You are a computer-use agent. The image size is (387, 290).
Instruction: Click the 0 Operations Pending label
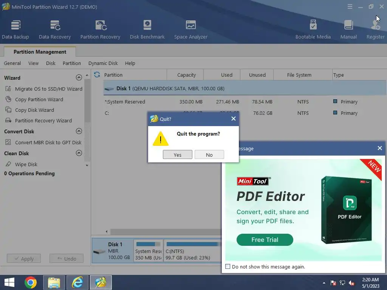point(29,173)
